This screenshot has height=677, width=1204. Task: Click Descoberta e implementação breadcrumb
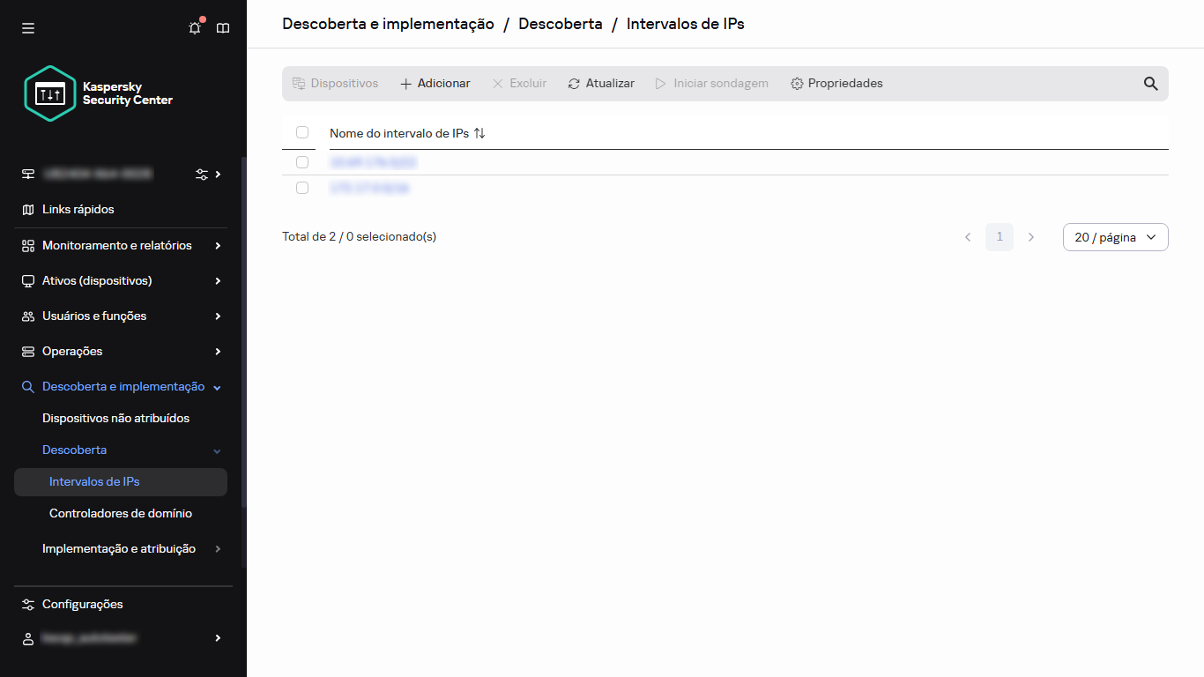click(x=388, y=25)
